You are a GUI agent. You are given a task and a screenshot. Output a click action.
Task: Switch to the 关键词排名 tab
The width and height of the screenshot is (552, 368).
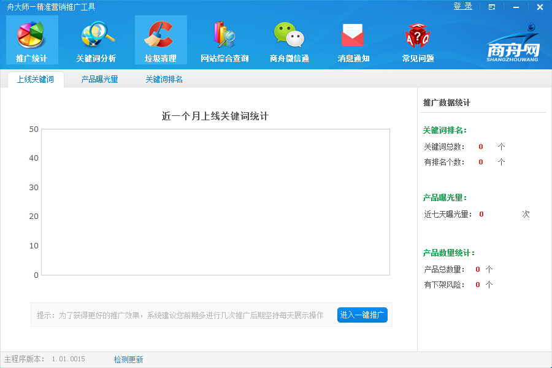pos(164,79)
